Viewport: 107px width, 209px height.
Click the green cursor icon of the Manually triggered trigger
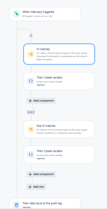(x=16, y=14)
